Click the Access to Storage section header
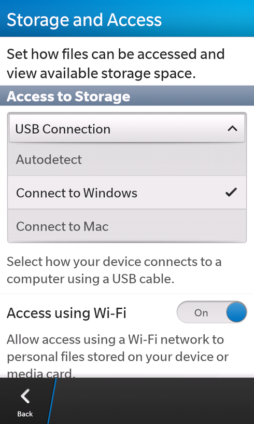The image size is (254, 424). [x=127, y=95]
